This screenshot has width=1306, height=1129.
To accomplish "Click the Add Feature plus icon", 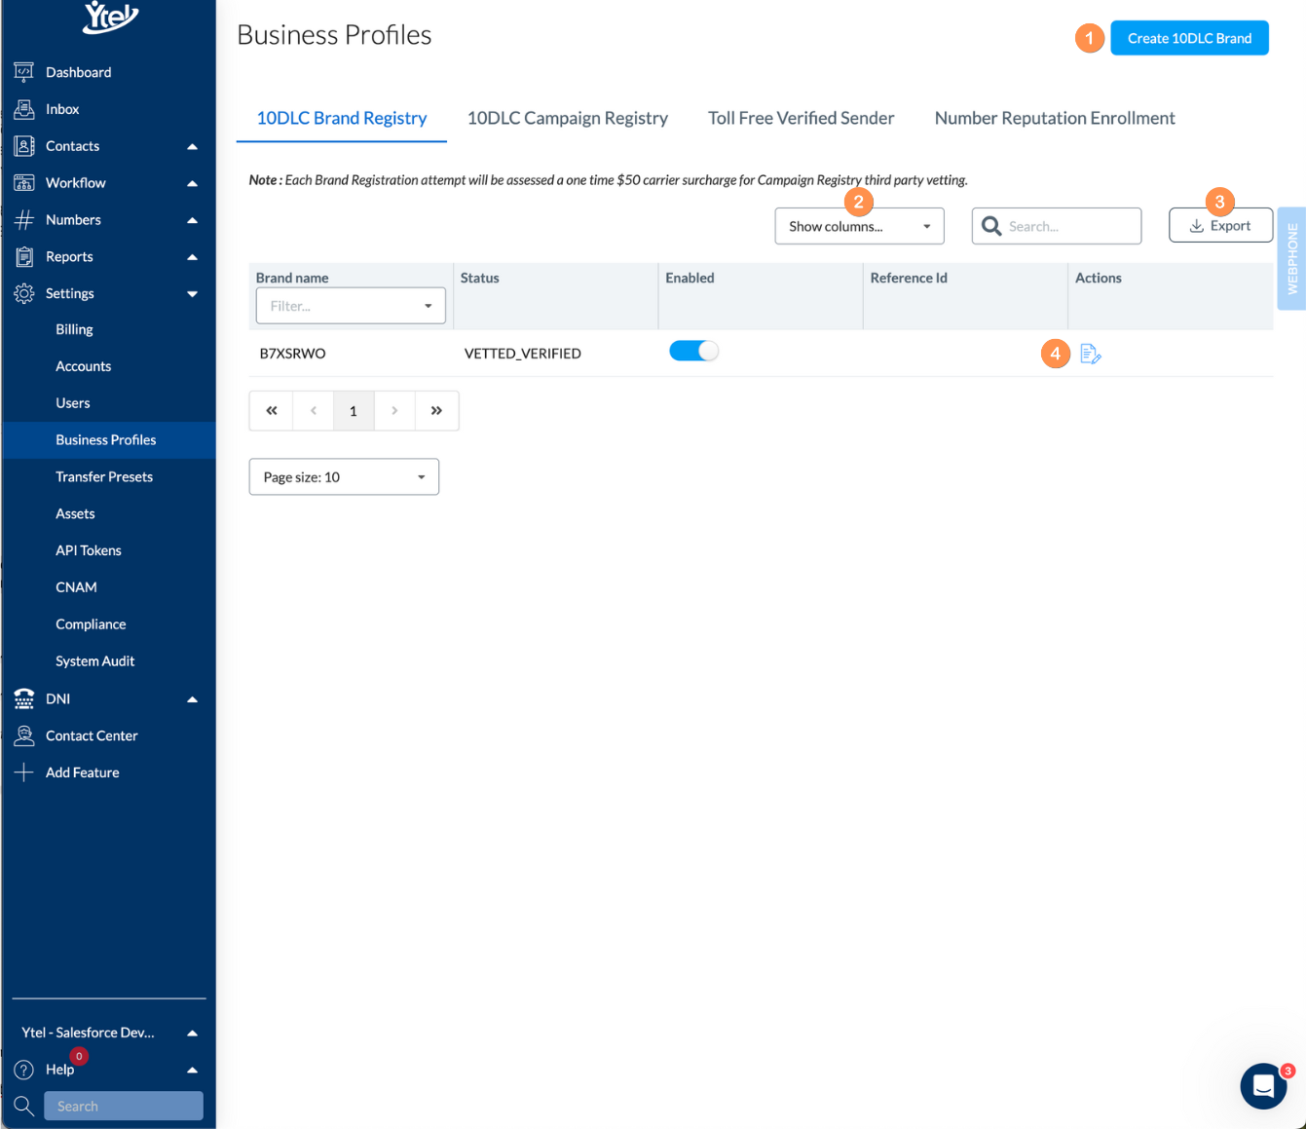I will click(24, 772).
